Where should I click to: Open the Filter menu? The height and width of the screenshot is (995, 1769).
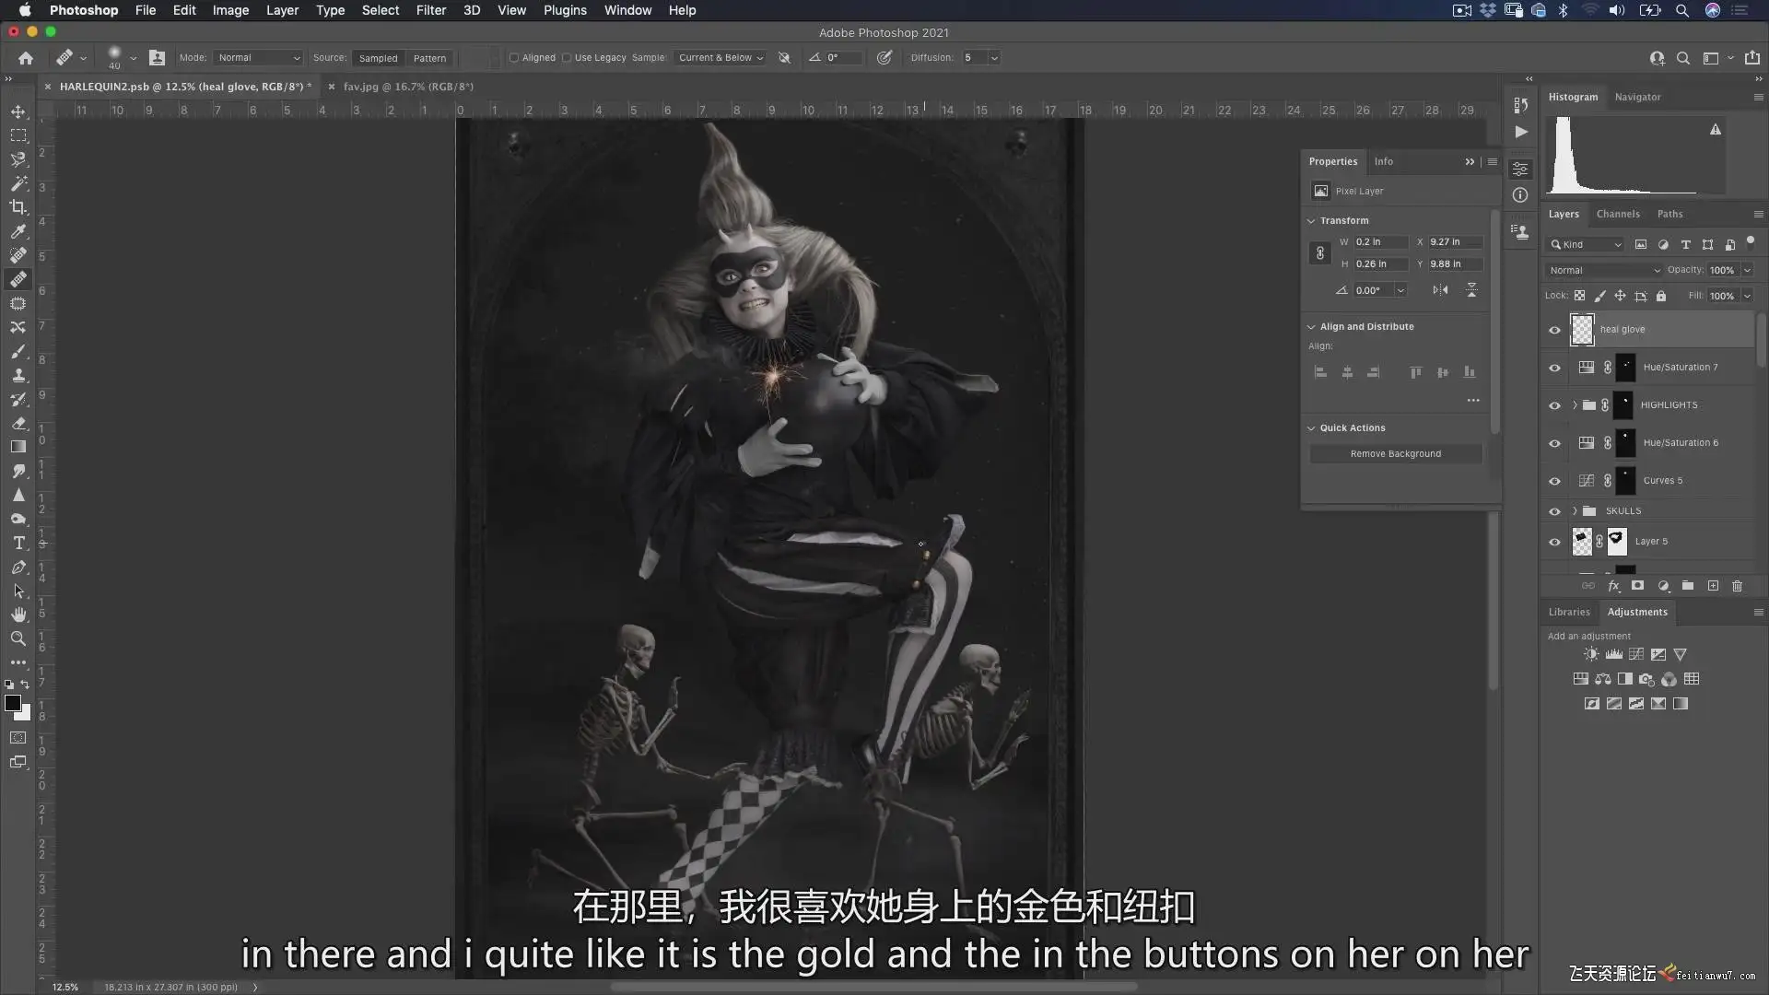pyautogui.click(x=431, y=10)
